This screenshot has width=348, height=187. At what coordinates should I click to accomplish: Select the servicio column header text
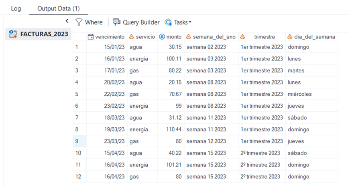point(145,37)
